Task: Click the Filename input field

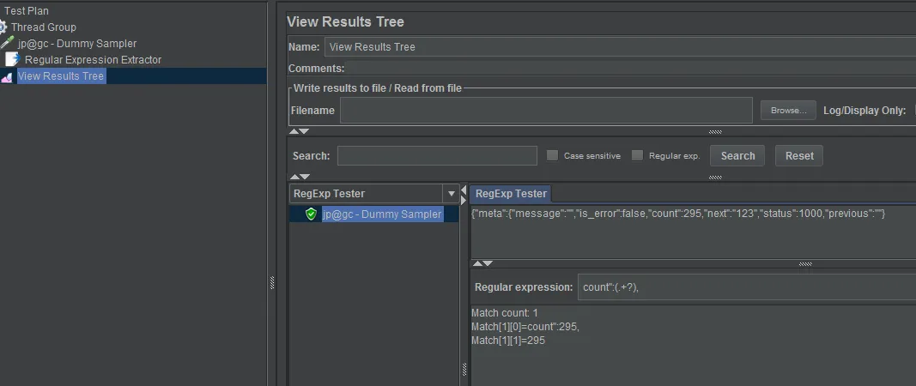Action: click(x=546, y=111)
